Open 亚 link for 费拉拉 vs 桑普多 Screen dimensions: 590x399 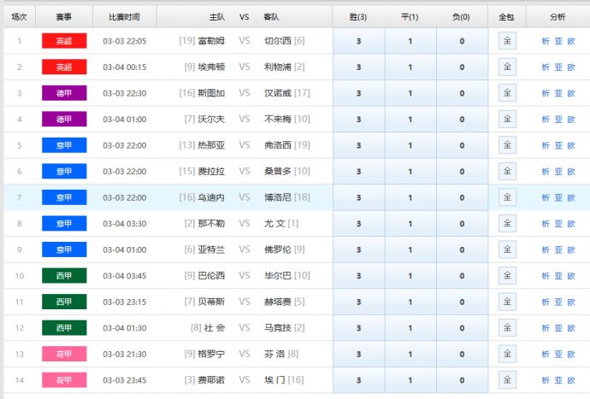[x=558, y=172]
